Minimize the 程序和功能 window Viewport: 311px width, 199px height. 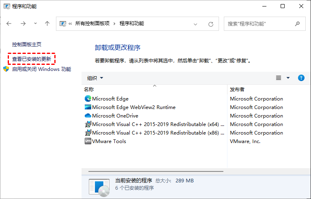click(x=264, y=6)
